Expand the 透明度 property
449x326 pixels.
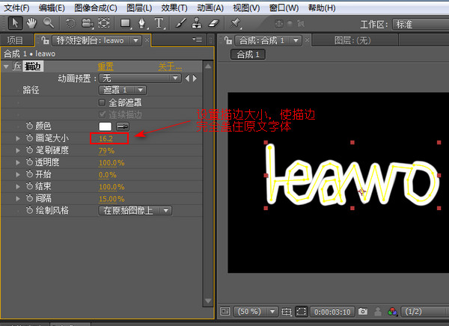pos(18,162)
